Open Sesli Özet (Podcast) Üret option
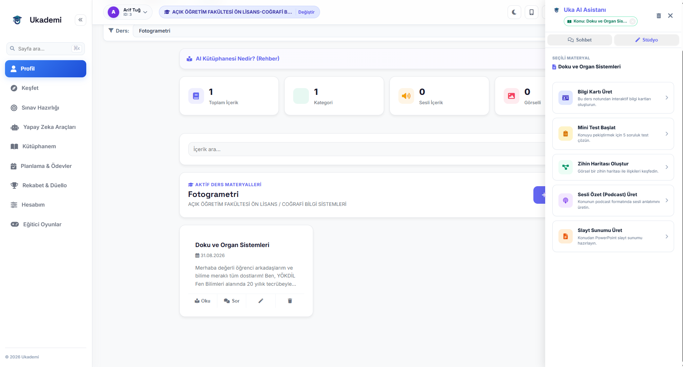The image size is (683, 367). click(613, 201)
